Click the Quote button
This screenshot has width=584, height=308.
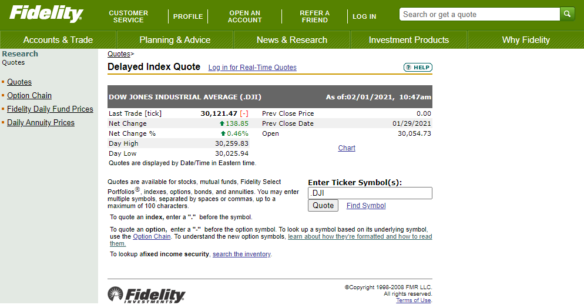[x=323, y=206]
